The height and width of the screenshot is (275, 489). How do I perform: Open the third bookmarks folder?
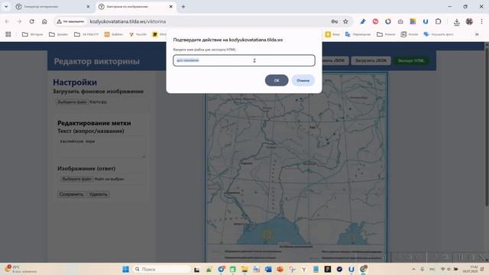pyautogui.click(x=86, y=34)
